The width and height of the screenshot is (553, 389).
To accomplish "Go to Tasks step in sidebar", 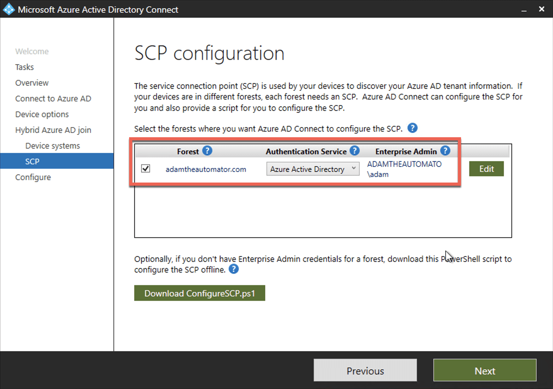I will pyautogui.click(x=24, y=67).
